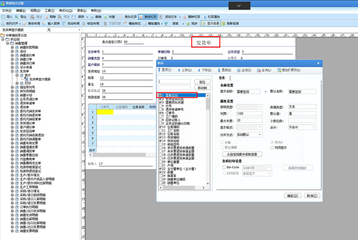Toggle checkbox for item 4 行号
Viewport: 358px width, 240px height.
[160, 106]
